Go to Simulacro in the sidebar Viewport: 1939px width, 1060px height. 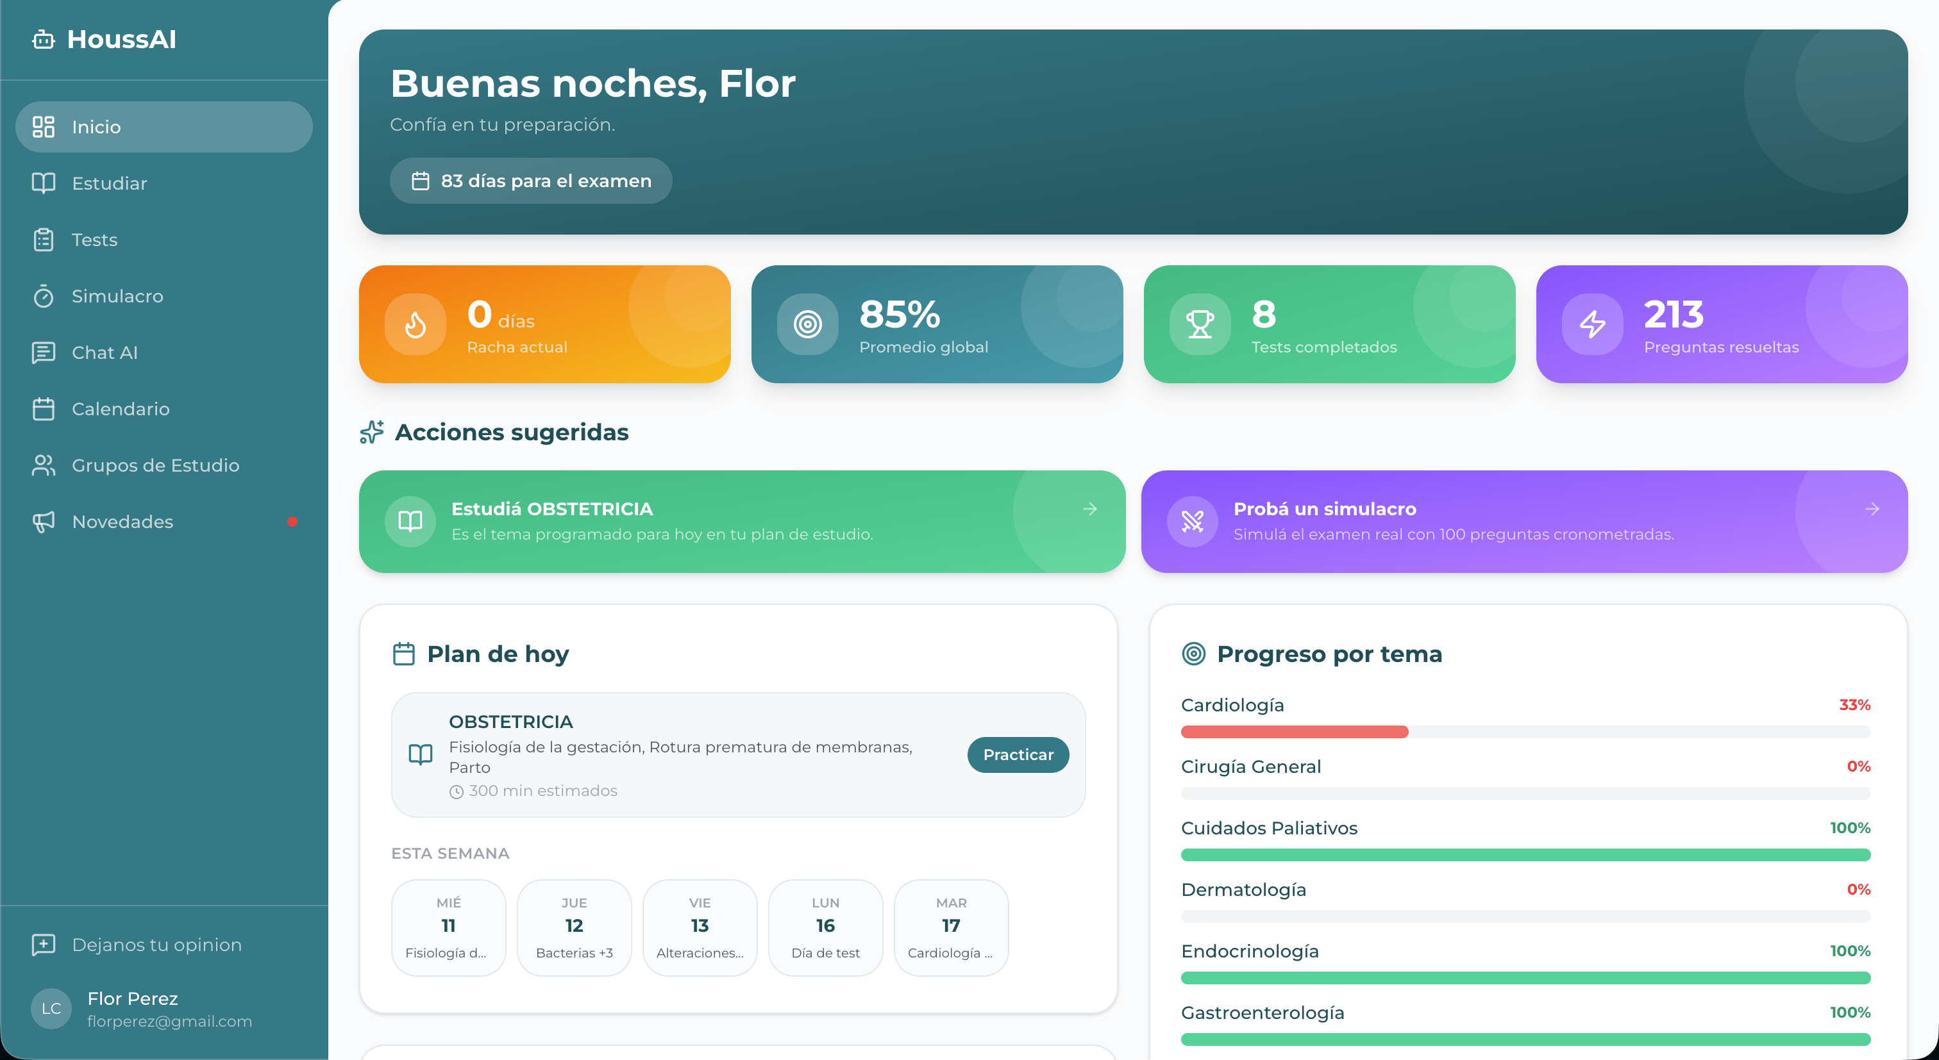[117, 297]
